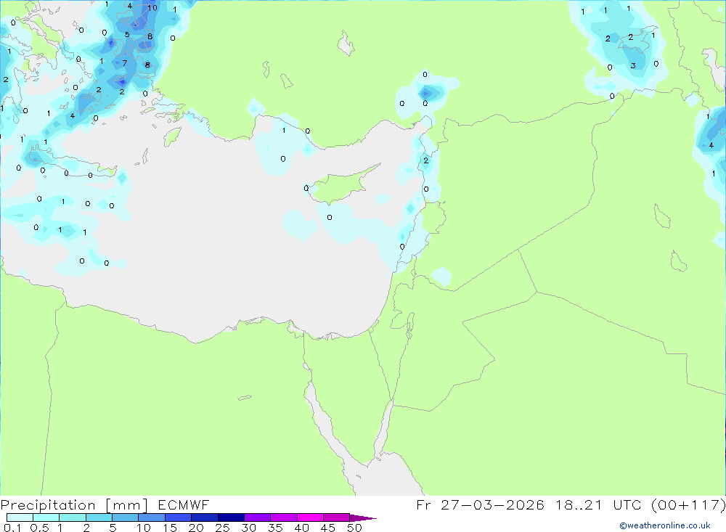Image resolution: width=726 pixels, height=532 pixels.
Task: Open the weatheronline.co.uk link
Action: (665, 525)
